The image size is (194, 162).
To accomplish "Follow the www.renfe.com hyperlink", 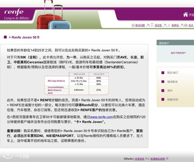I will point(101,117).
